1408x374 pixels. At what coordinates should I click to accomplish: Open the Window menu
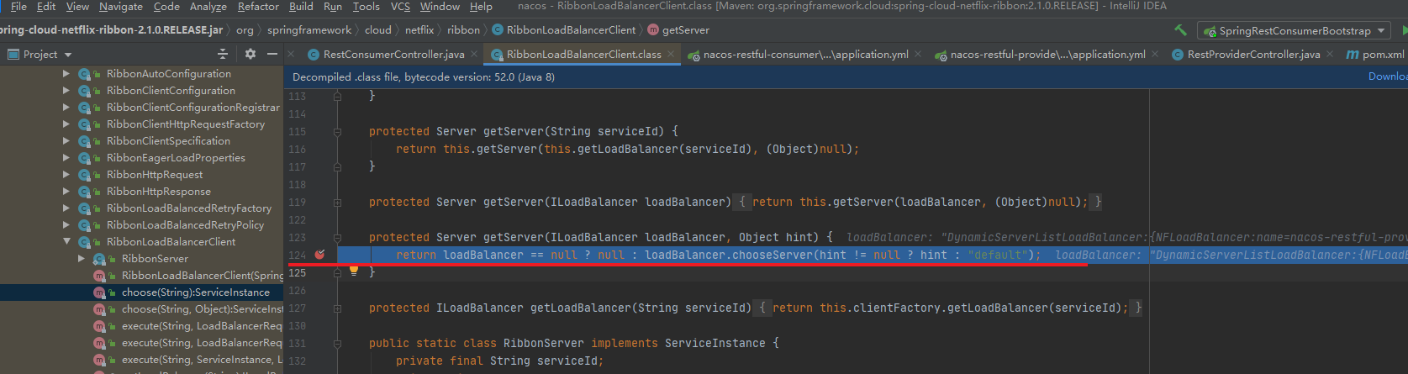440,6
